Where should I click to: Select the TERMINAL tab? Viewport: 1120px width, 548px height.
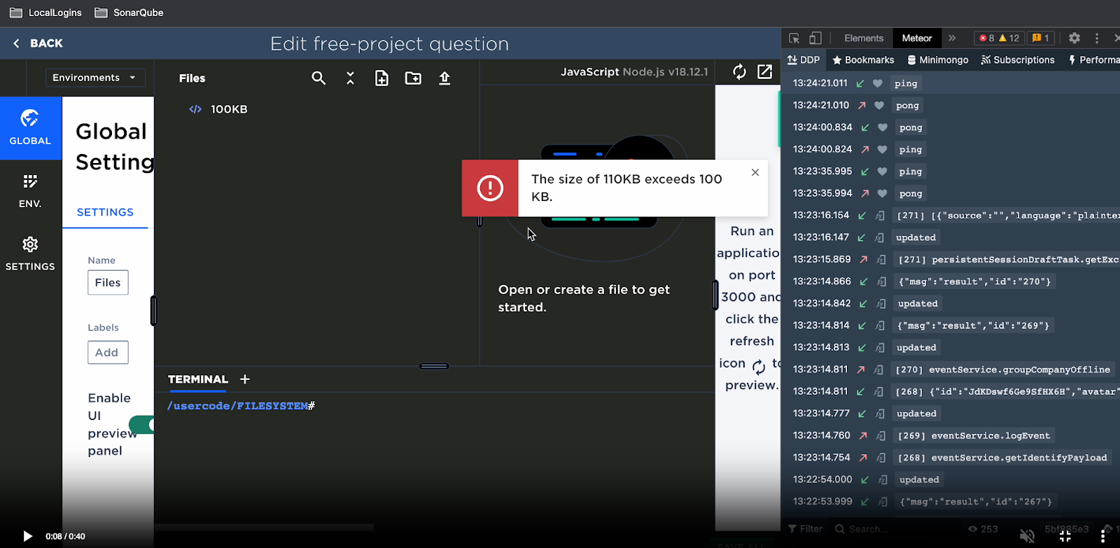tap(198, 379)
